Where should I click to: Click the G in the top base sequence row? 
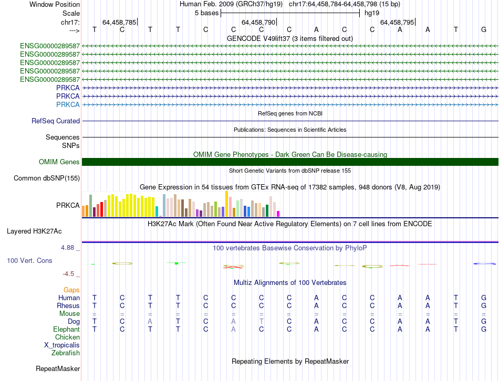click(483, 29)
